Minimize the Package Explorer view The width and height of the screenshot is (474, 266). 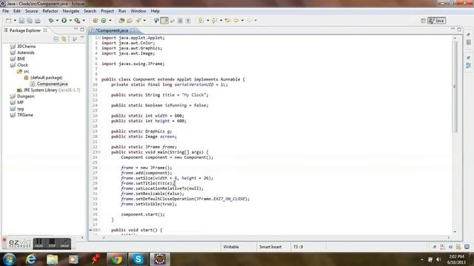coord(76,30)
